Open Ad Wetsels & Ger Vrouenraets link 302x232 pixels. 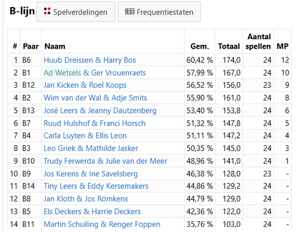(x=95, y=73)
